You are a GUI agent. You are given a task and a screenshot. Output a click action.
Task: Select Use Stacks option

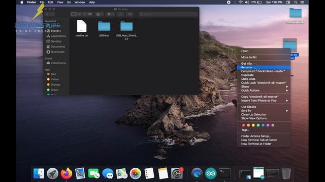point(264,107)
